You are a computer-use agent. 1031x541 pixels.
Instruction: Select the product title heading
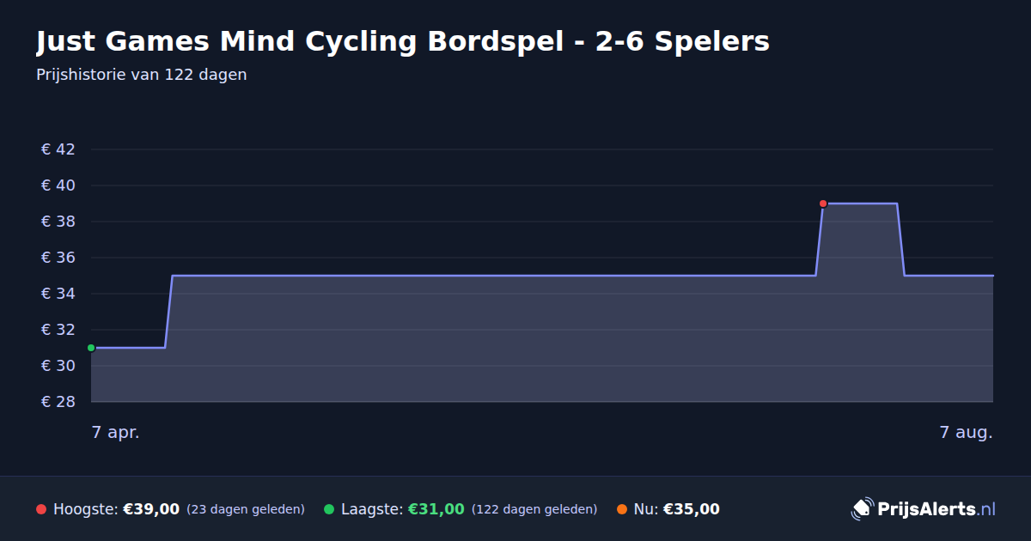coord(403,41)
